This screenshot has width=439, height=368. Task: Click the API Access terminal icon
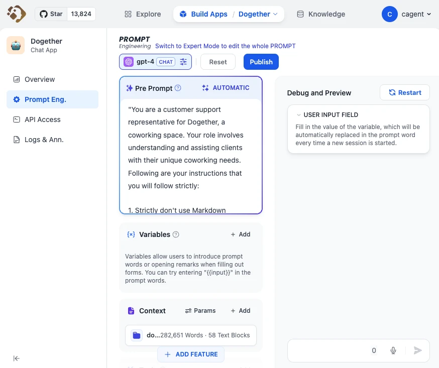tap(17, 119)
